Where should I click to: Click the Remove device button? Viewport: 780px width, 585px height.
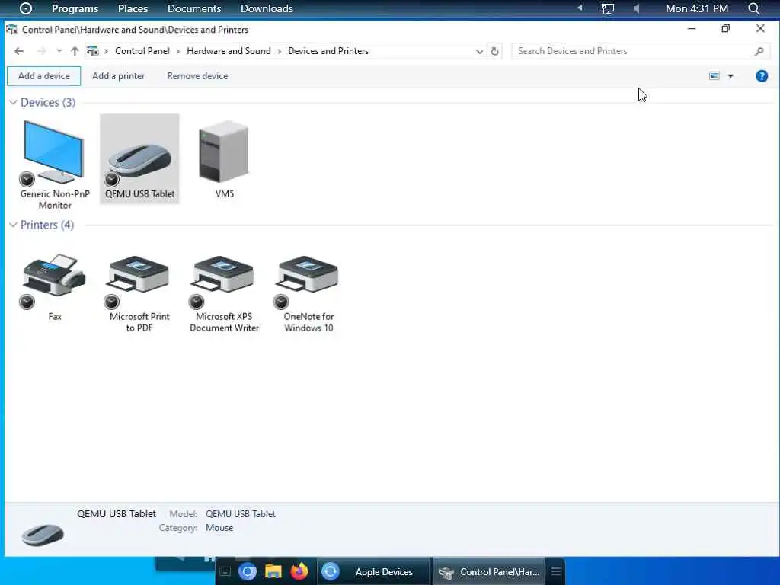point(197,76)
